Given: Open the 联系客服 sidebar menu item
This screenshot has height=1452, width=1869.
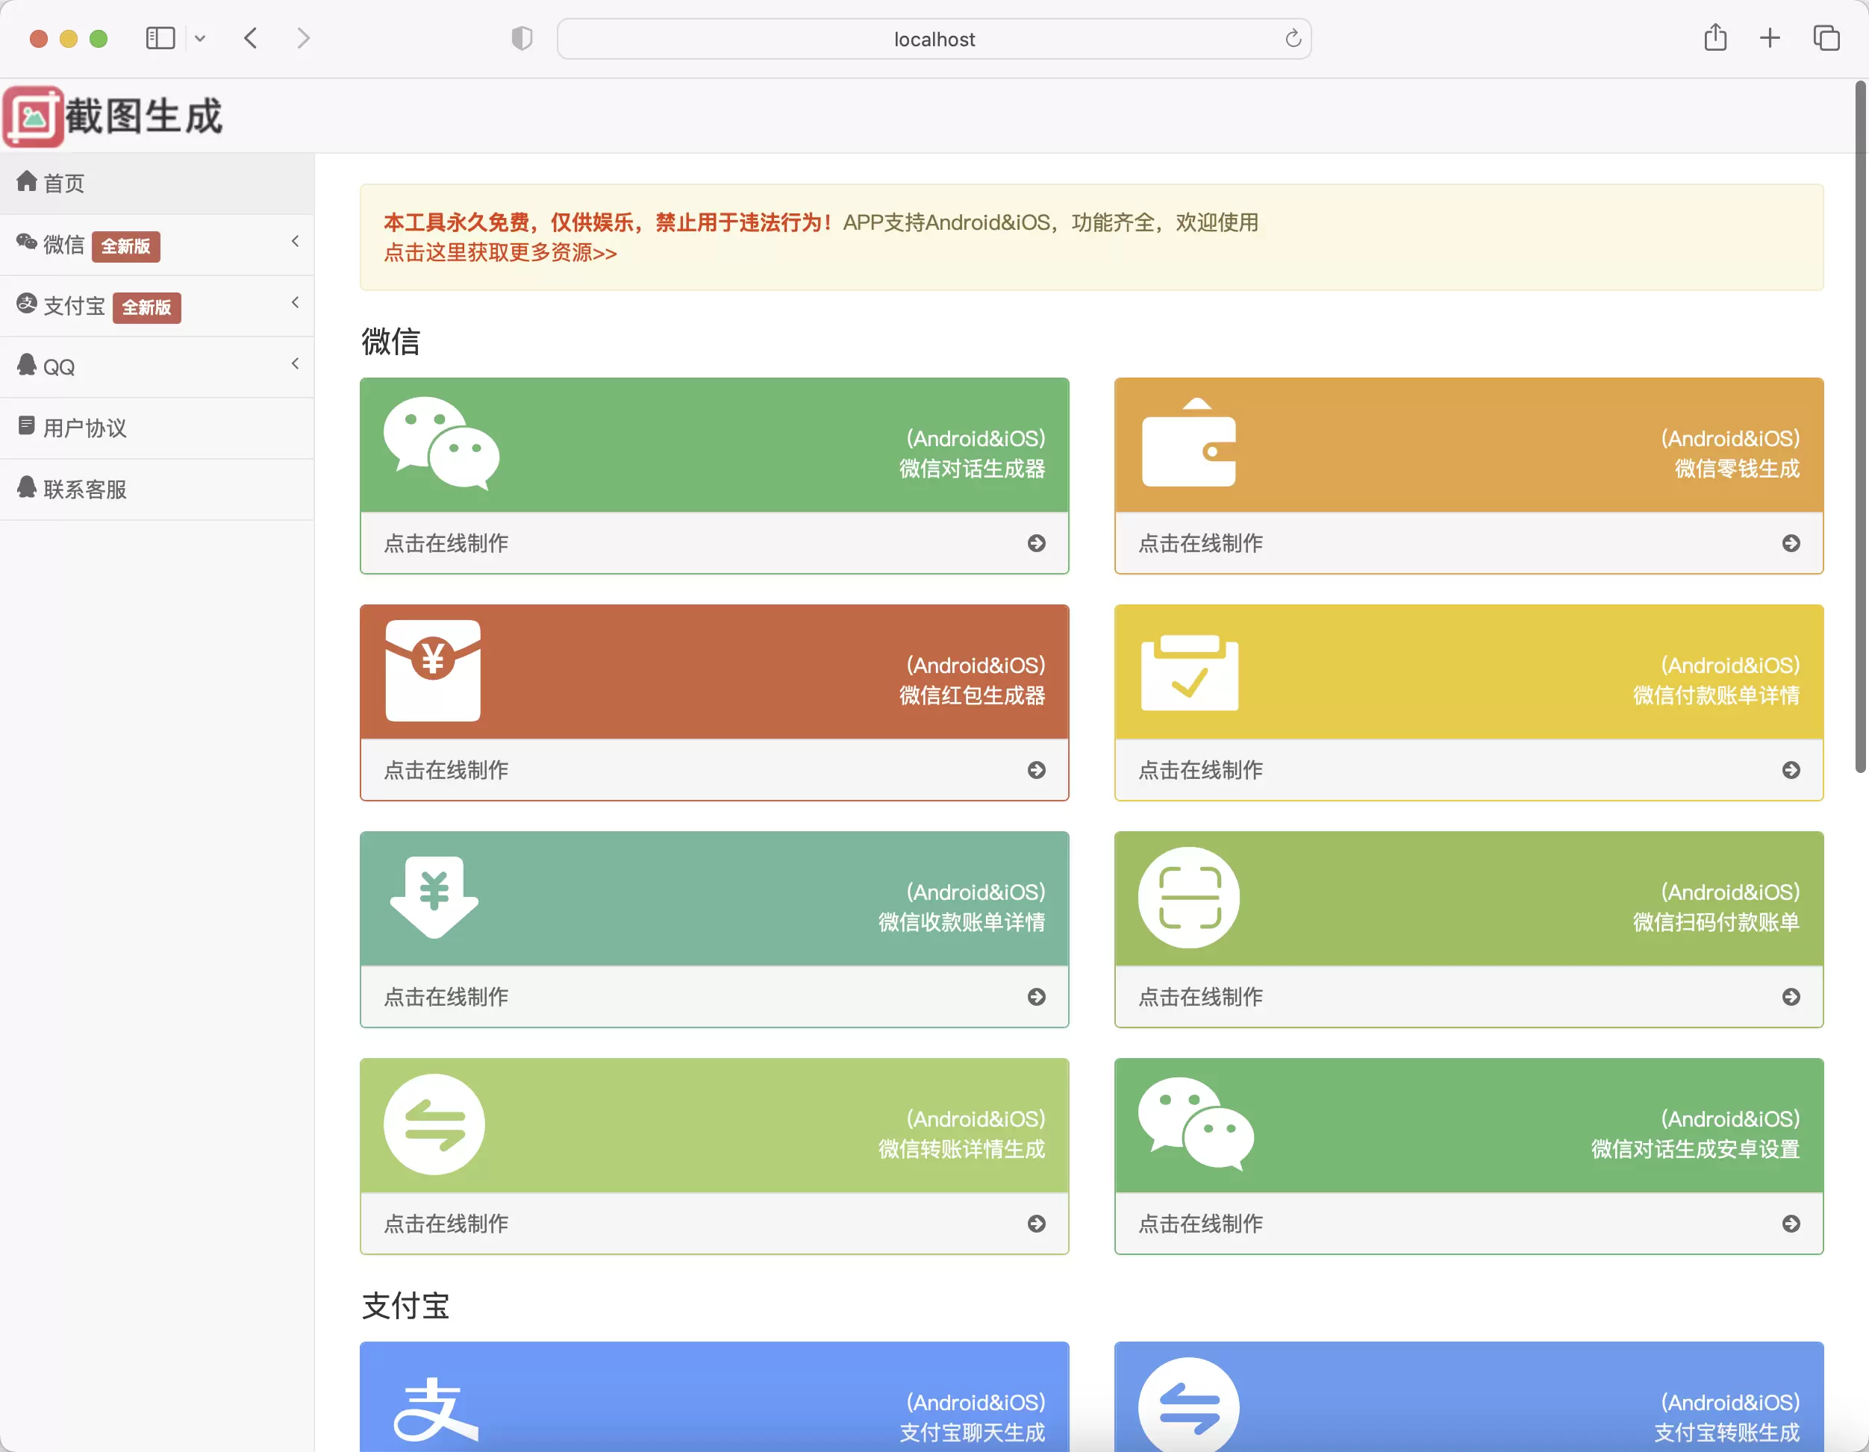Looking at the screenshot, I should coord(157,489).
